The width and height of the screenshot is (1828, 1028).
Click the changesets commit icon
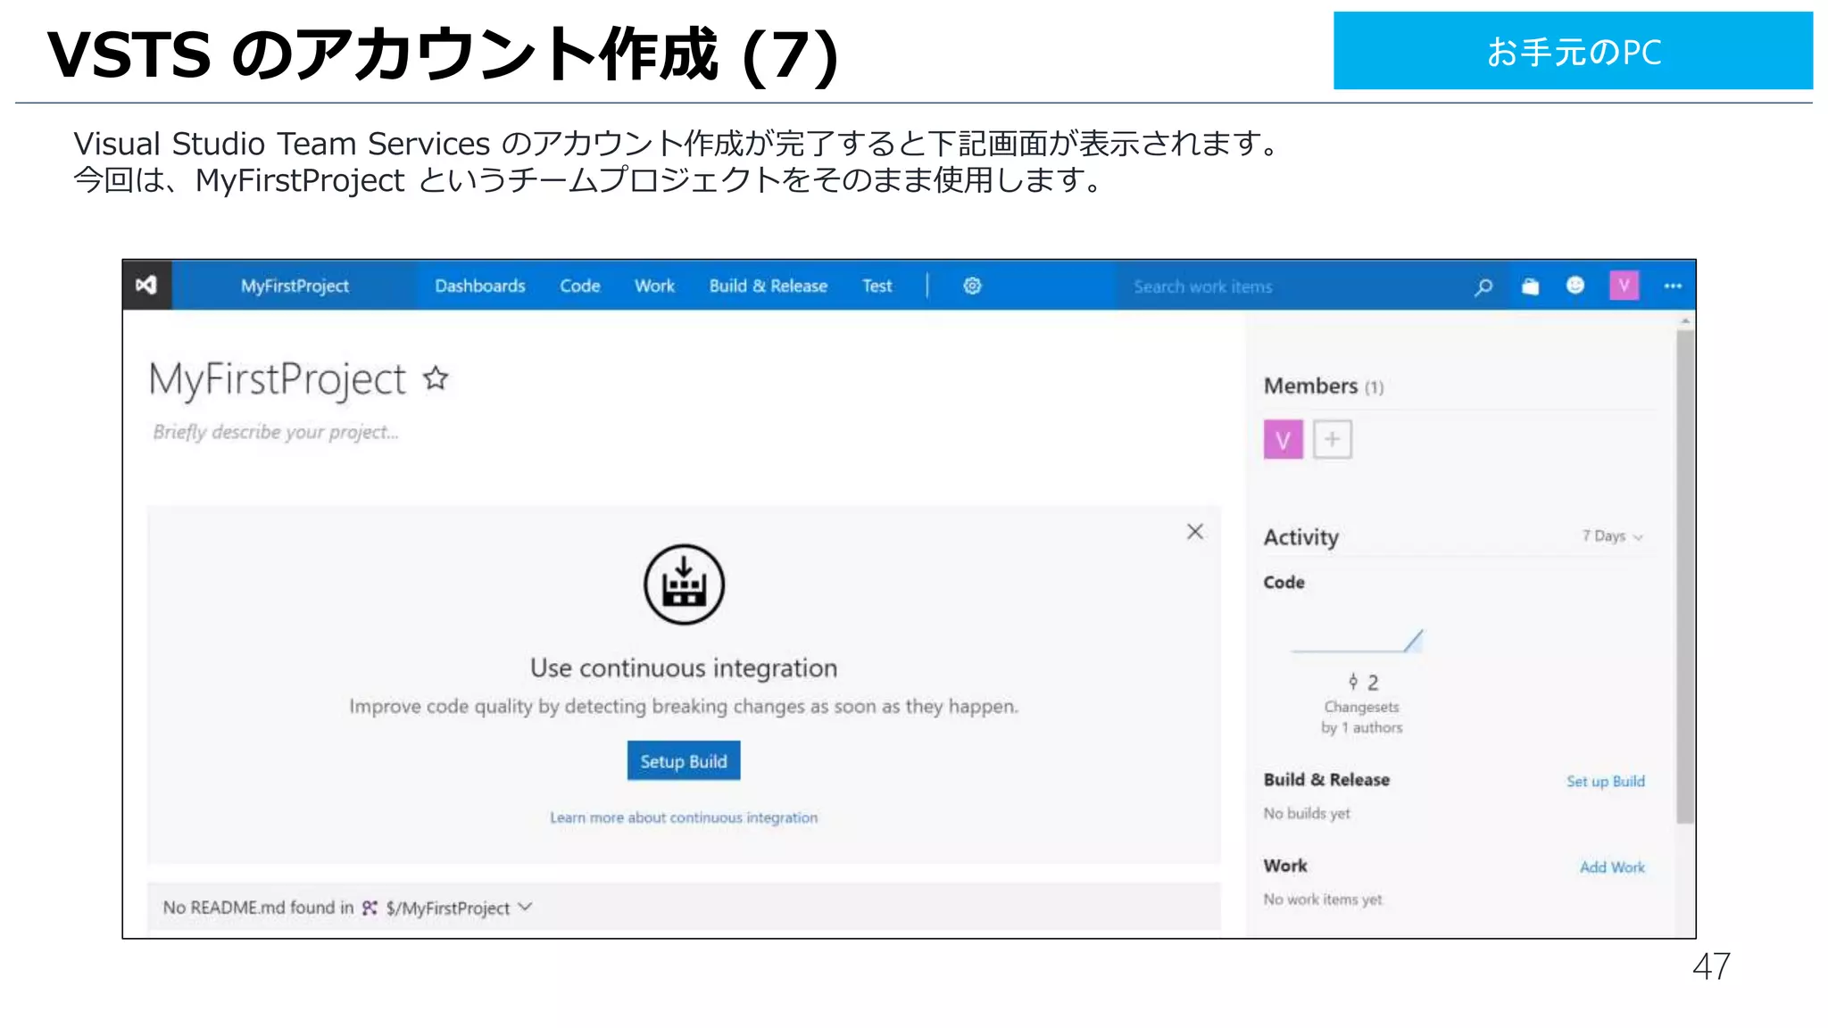pos(1353,683)
